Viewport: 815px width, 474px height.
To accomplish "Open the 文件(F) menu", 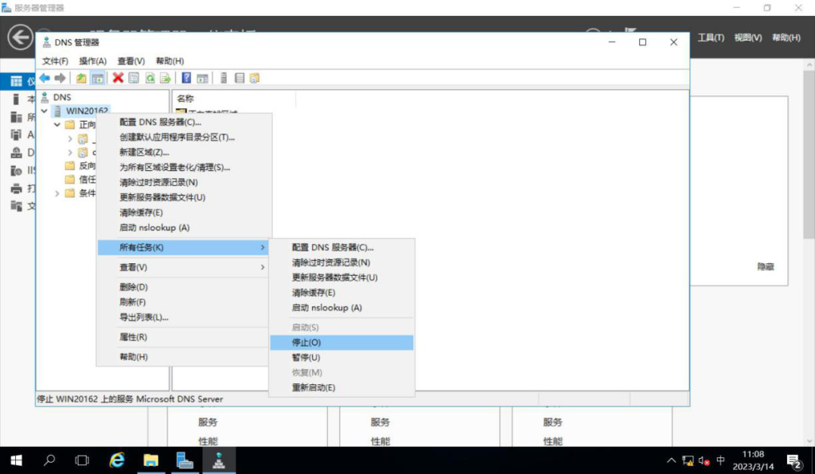I will point(55,60).
